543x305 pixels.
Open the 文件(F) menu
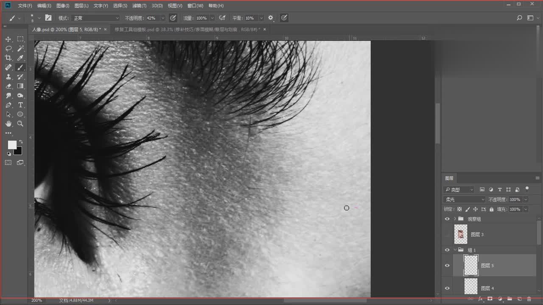tap(25, 6)
